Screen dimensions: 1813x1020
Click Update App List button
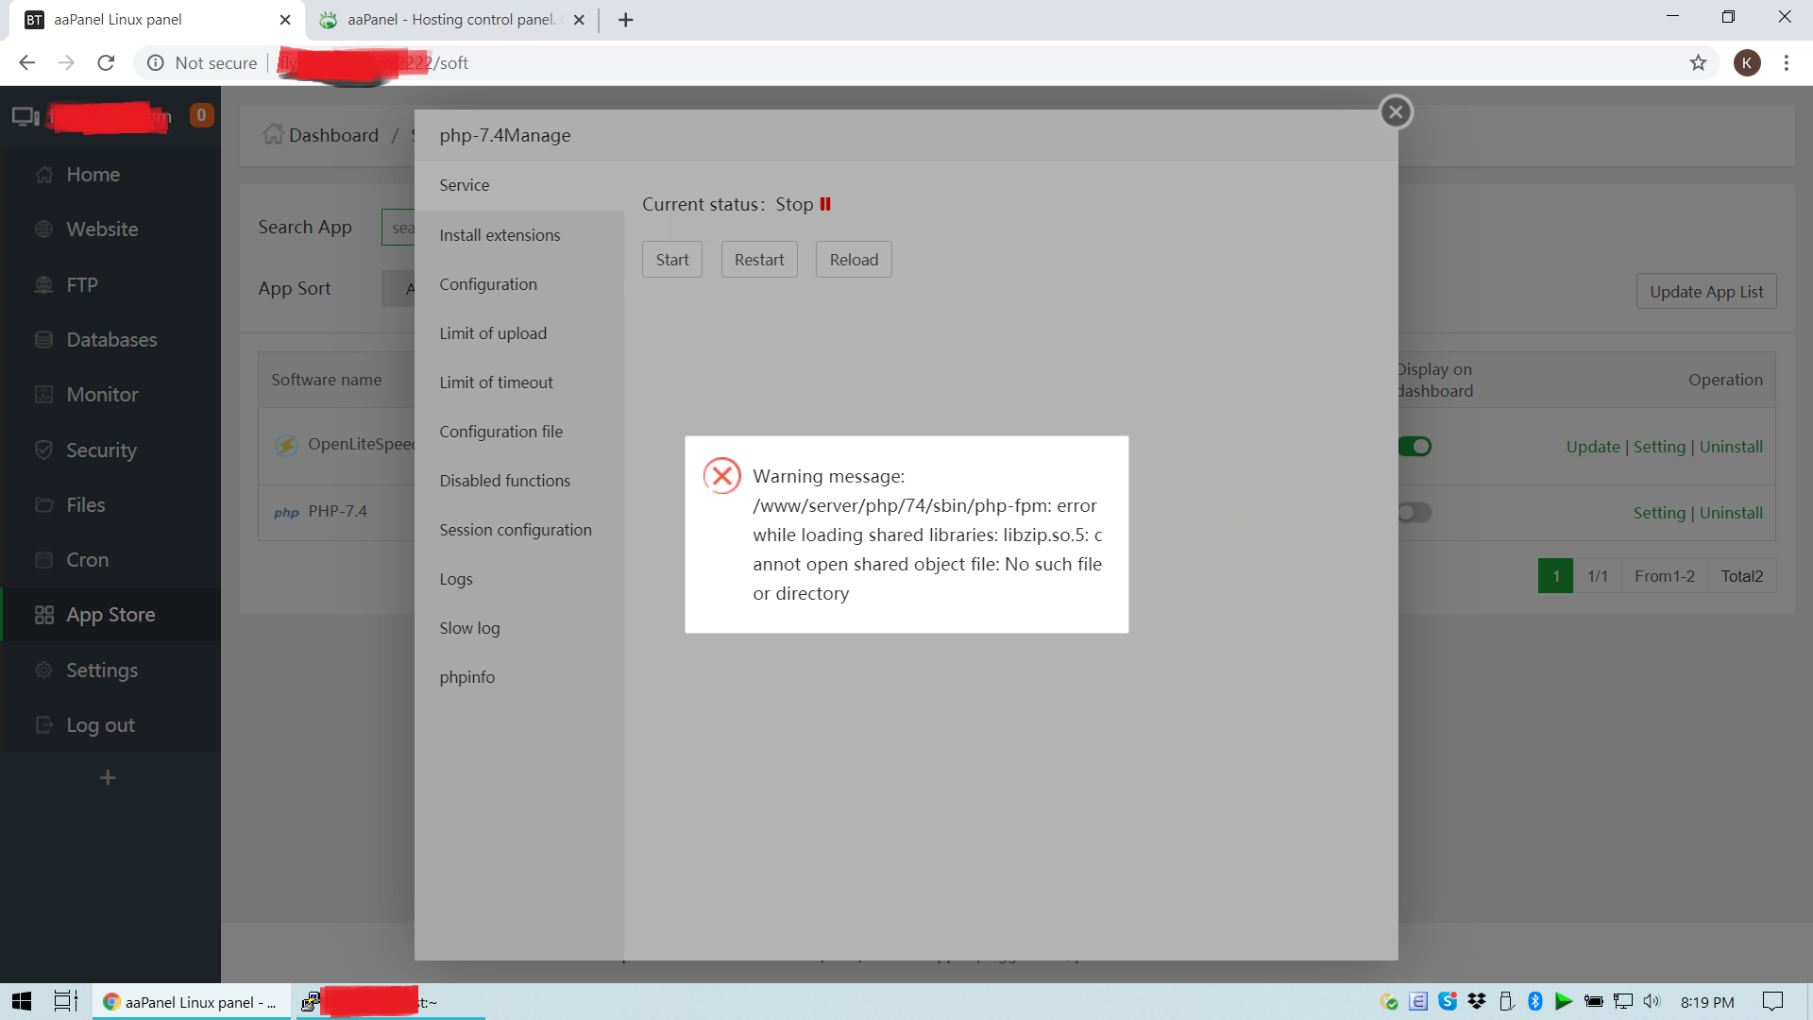tap(1705, 292)
